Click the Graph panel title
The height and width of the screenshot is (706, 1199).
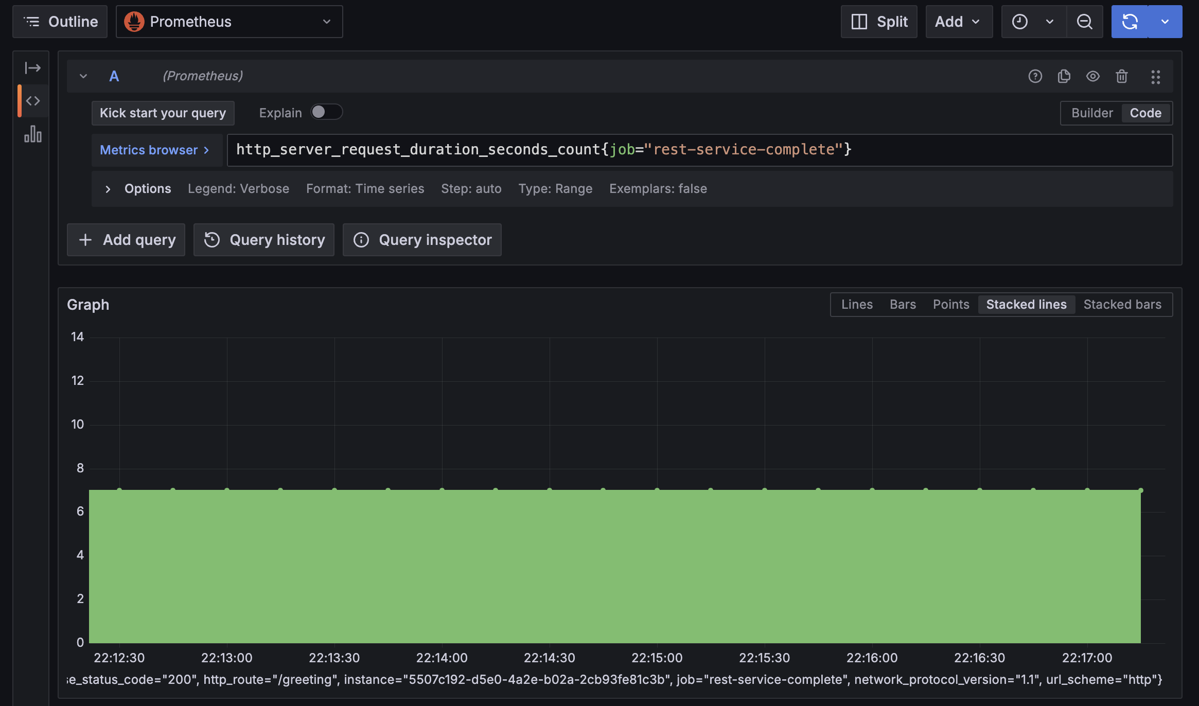(88, 305)
